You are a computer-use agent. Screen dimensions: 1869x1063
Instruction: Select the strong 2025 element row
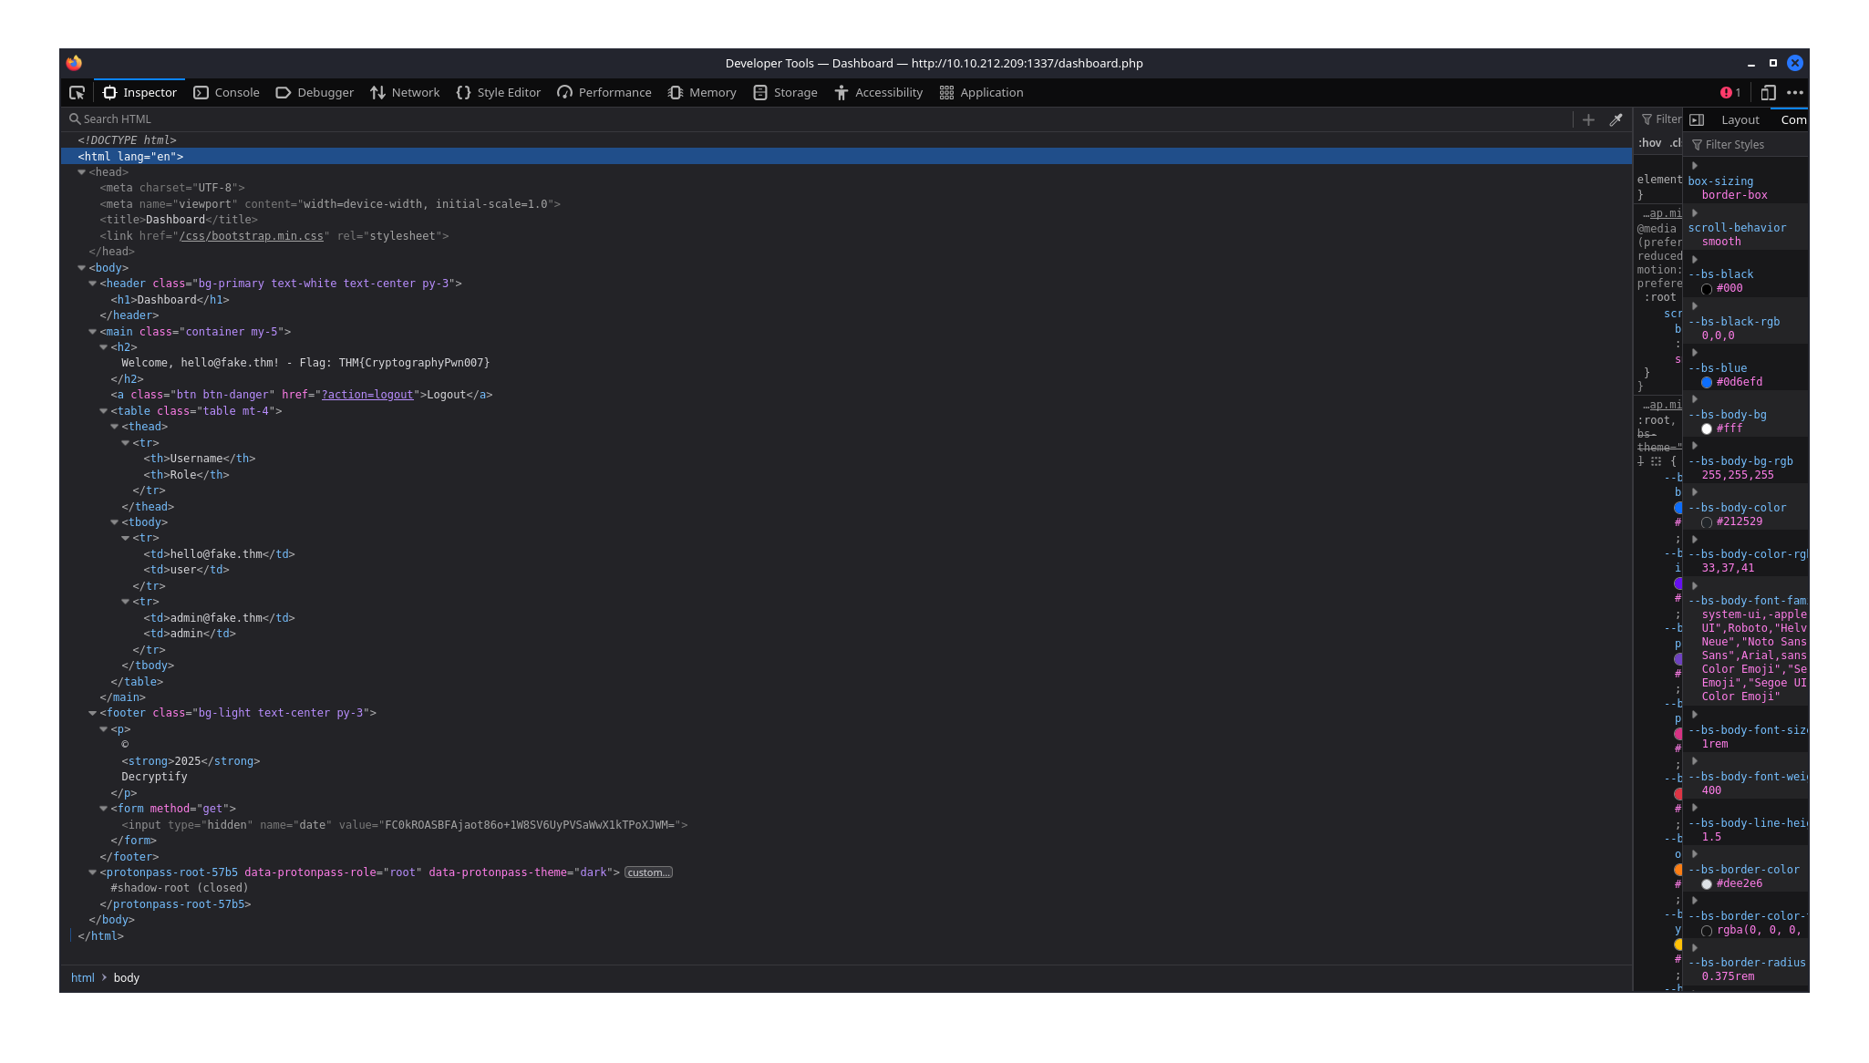click(x=191, y=761)
